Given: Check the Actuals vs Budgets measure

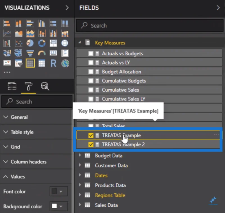Looking at the screenshot, I should [x=91, y=54].
